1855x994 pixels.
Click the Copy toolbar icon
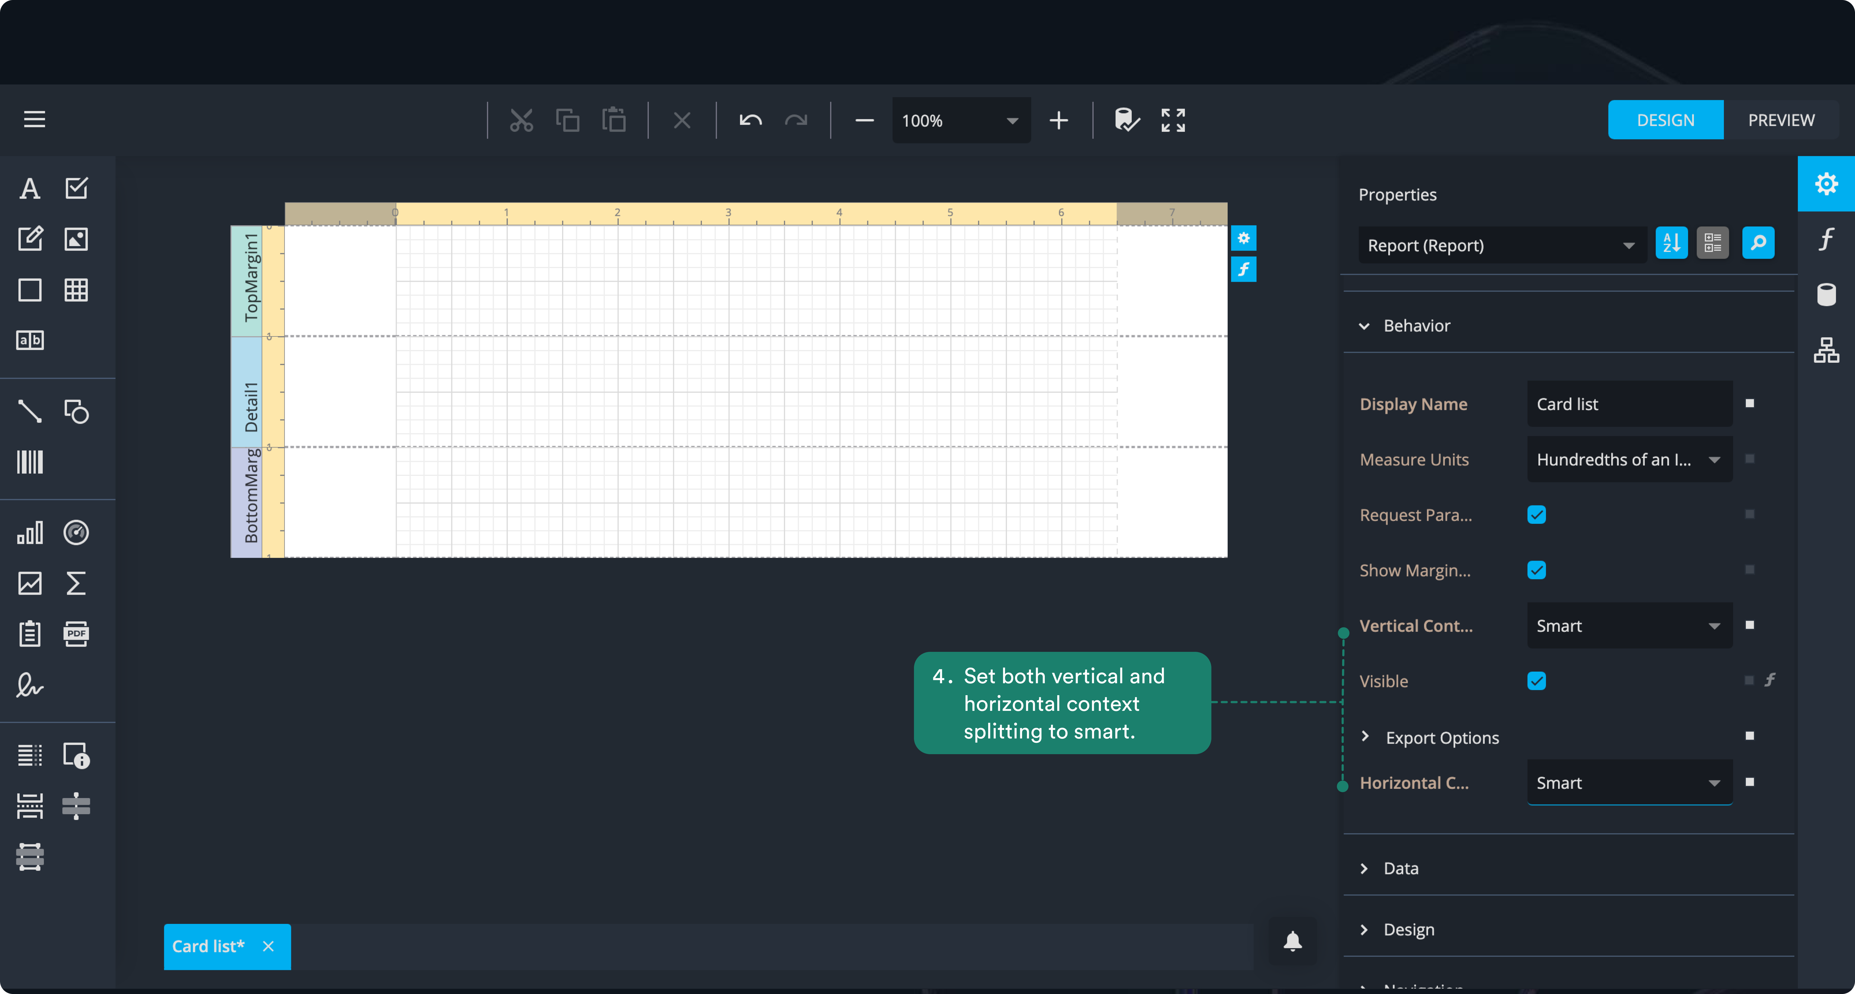[567, 120]
